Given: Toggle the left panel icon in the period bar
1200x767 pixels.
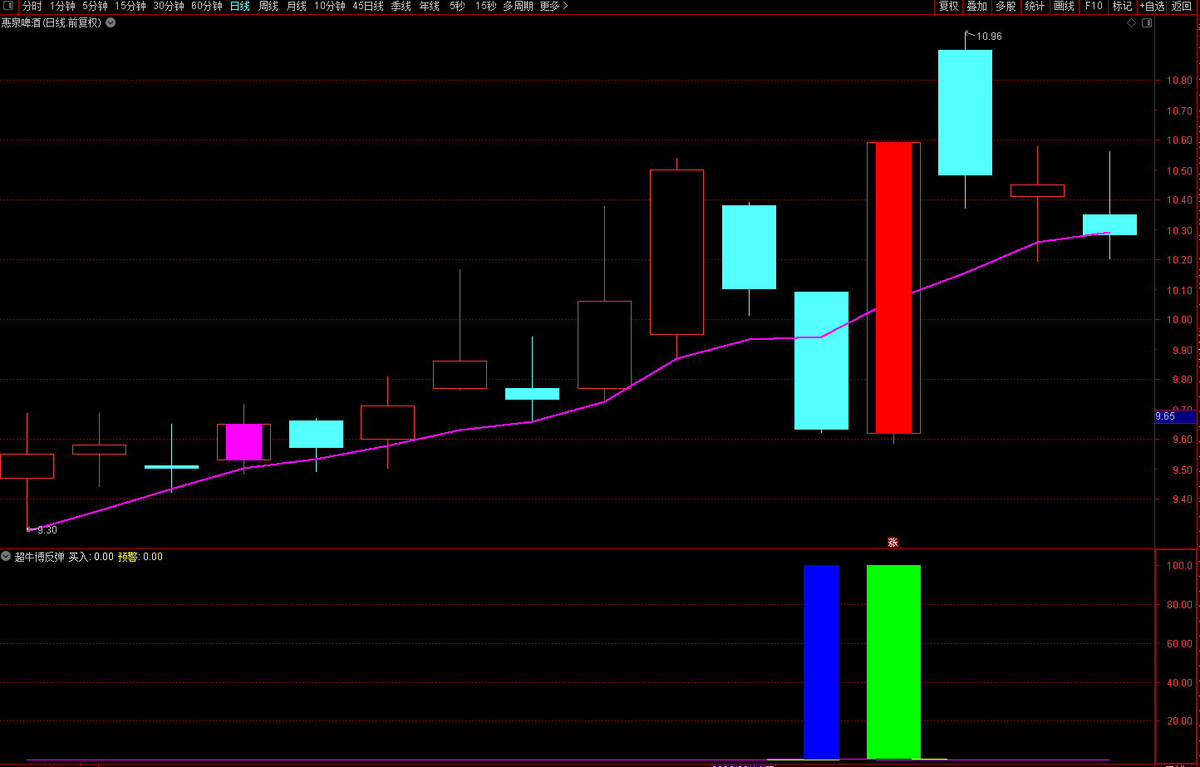Looking at the screenshot, I should click(x=9, y=6).
